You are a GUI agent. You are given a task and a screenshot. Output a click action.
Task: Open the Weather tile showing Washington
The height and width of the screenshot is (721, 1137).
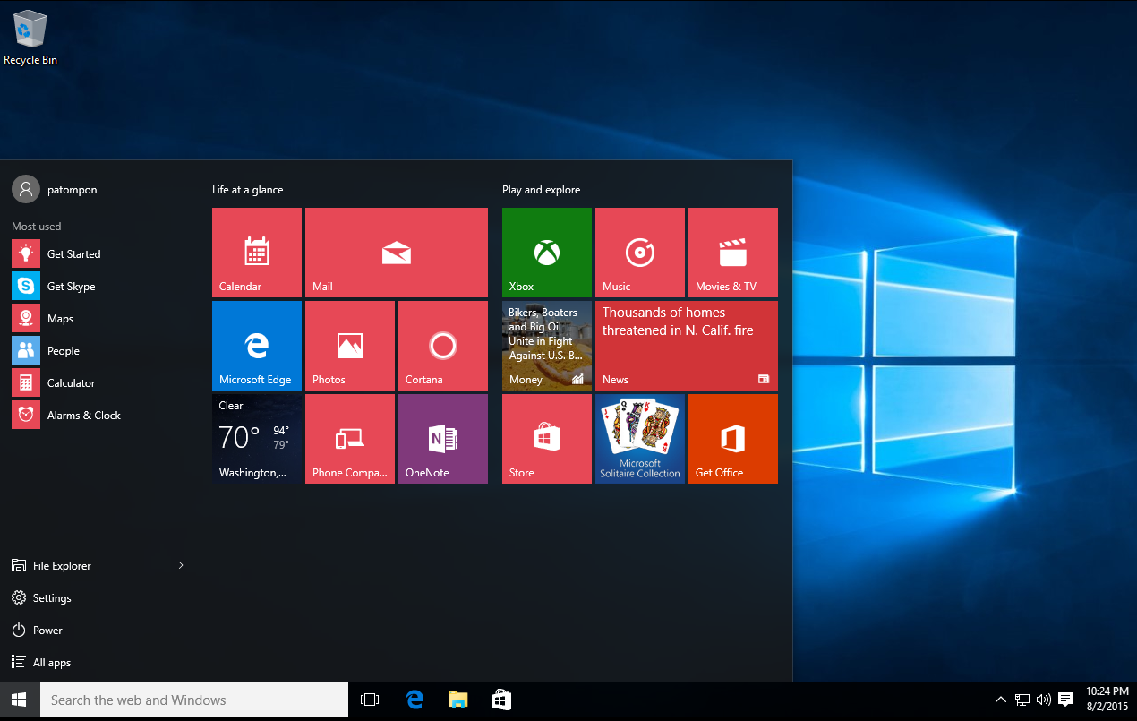click(x=257, y=439)
